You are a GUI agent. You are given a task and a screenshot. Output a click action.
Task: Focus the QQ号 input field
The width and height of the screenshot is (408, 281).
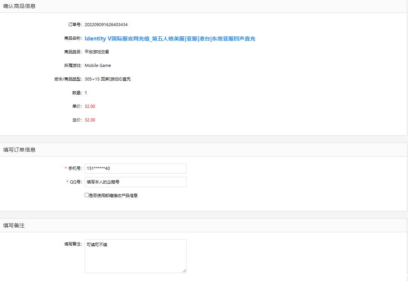coord(135,182)
